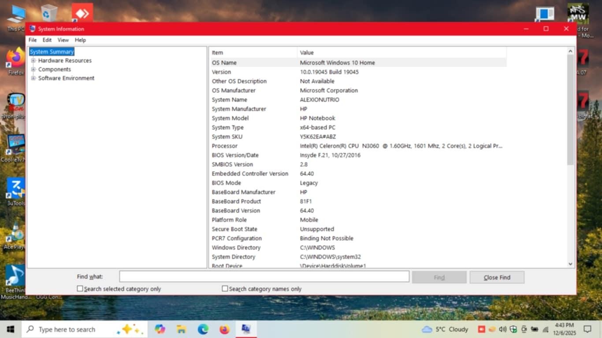
Task: Select the System Summary tree item
Action: (52, 52)
